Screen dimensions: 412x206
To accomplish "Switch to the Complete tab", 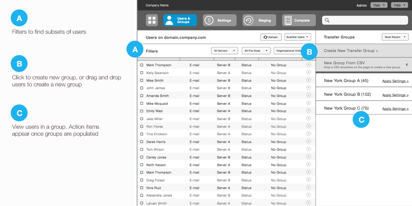I will [x=299, y=20].
